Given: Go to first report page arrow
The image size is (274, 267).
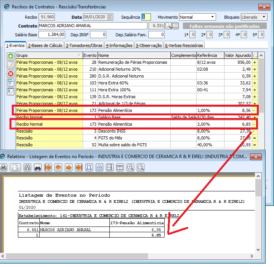Looking at the screenshot, I should tap(48, 167).
